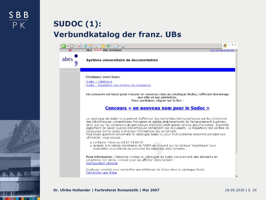
Task: Open the Aide menu item
Action: [105, 50]
